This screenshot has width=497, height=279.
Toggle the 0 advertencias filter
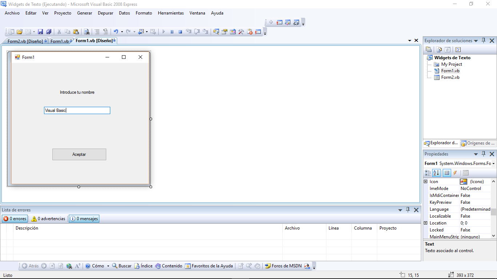48,219
